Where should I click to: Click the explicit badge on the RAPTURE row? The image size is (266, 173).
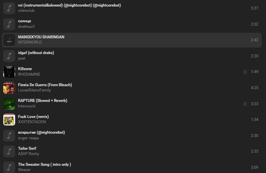pos(245,104)
